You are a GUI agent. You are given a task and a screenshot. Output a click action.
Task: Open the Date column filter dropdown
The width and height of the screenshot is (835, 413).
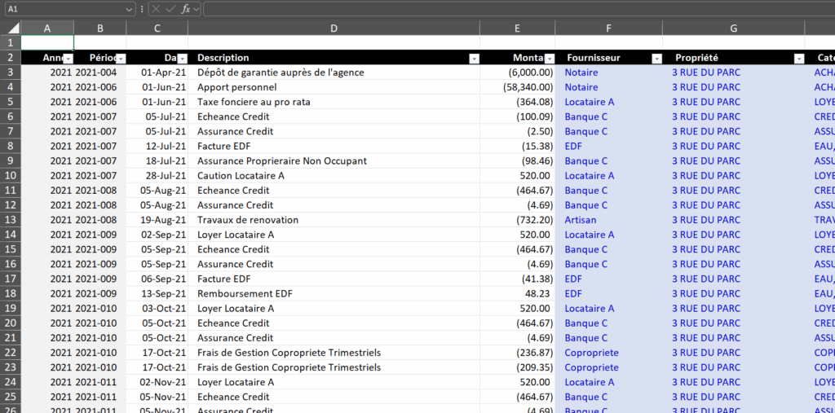[182, 59]
